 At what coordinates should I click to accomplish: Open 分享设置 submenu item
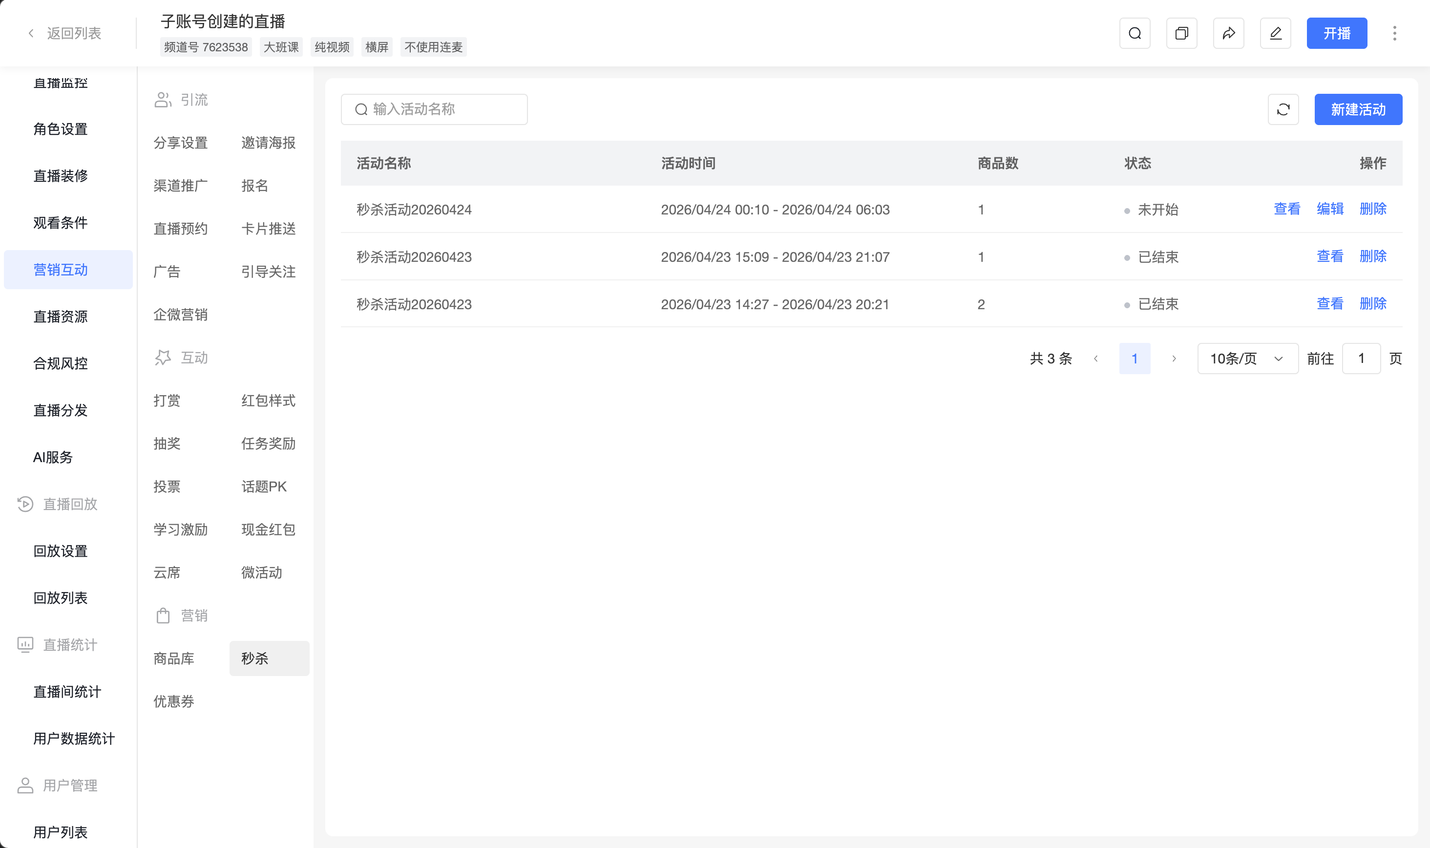click(181, 142)
